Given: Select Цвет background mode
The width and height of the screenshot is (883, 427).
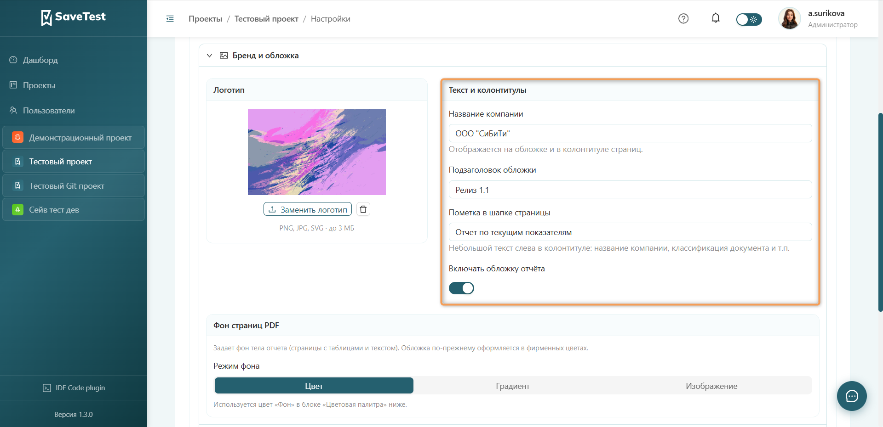Looking at the screenshot, I should [314, 386].
